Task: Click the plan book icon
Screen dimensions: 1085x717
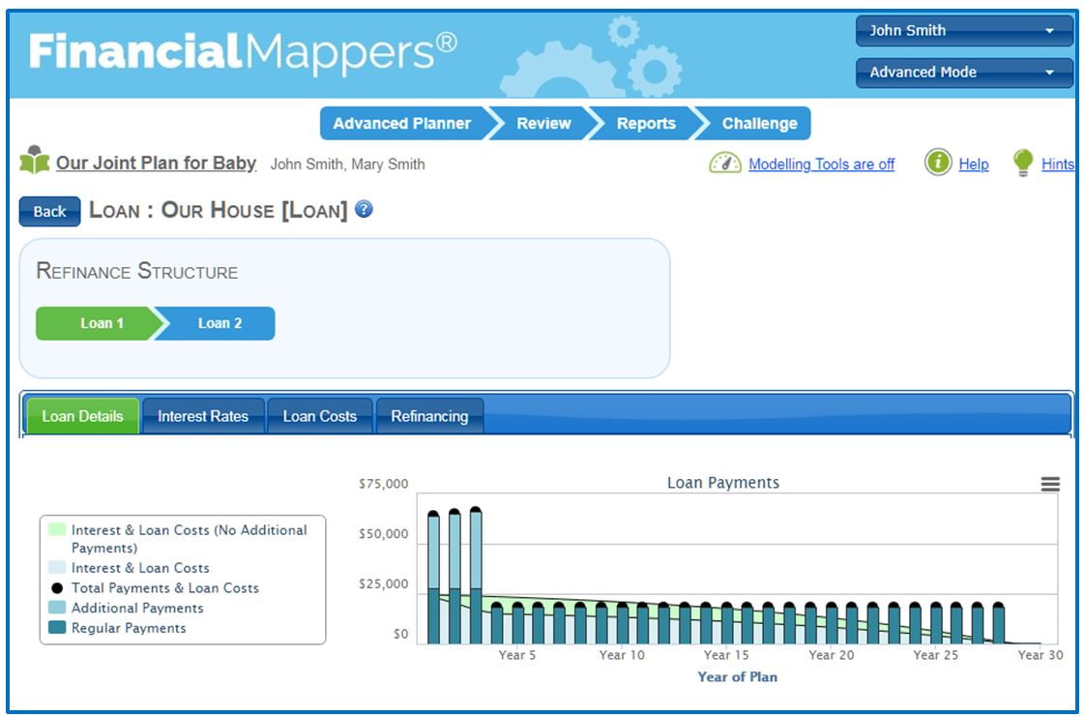Action: (x=34, y=161)
